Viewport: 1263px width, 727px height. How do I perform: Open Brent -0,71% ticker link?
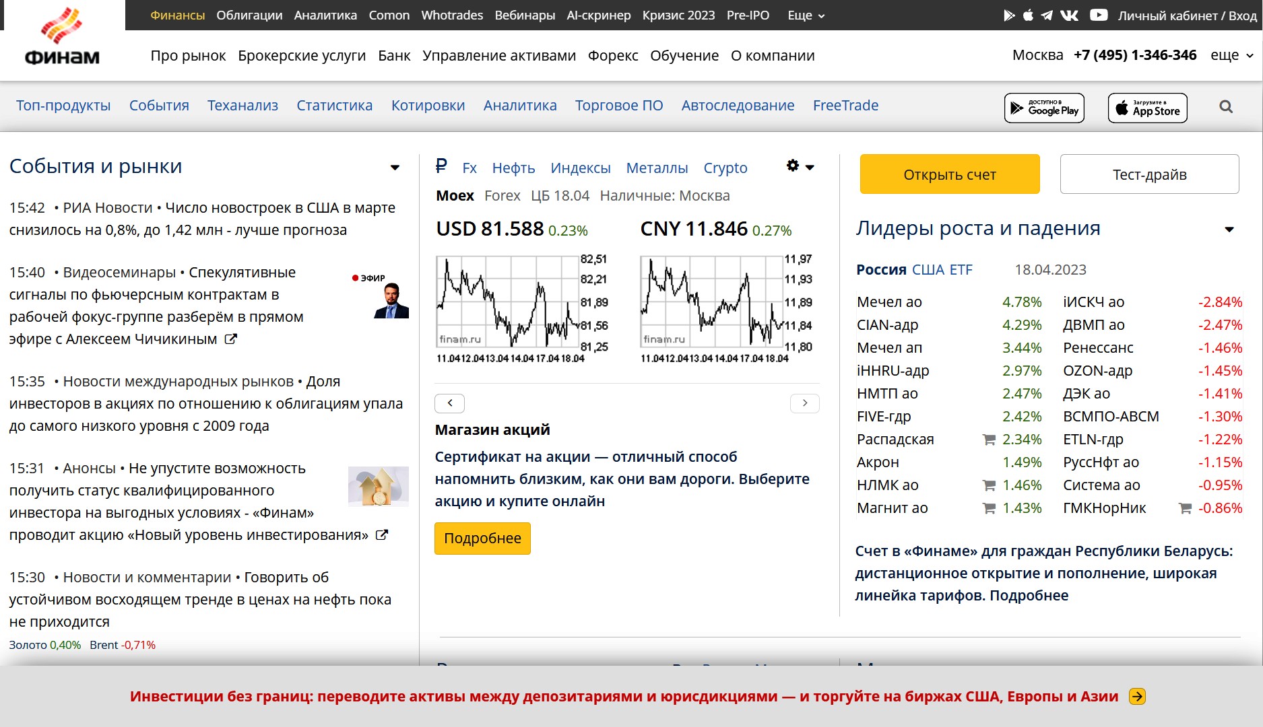coord(123,645)
